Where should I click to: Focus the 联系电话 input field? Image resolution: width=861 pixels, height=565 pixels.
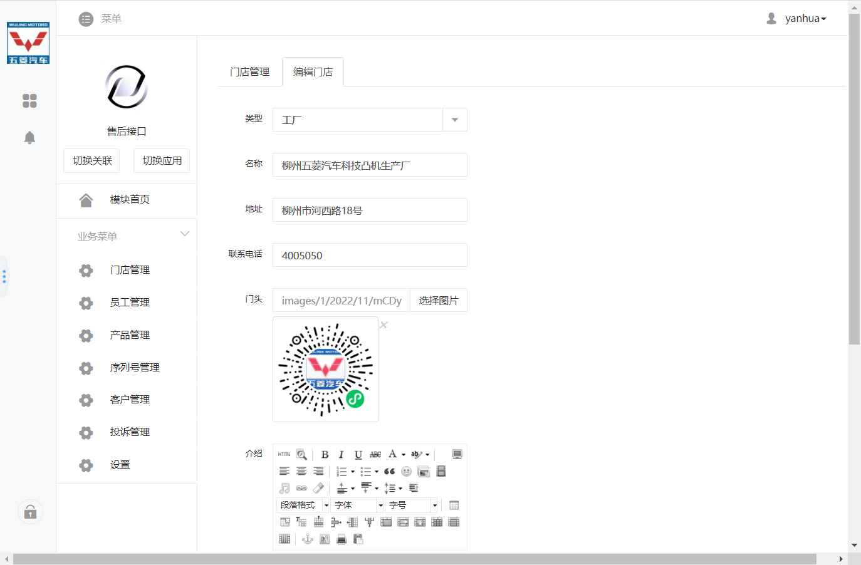click(370, 255)
